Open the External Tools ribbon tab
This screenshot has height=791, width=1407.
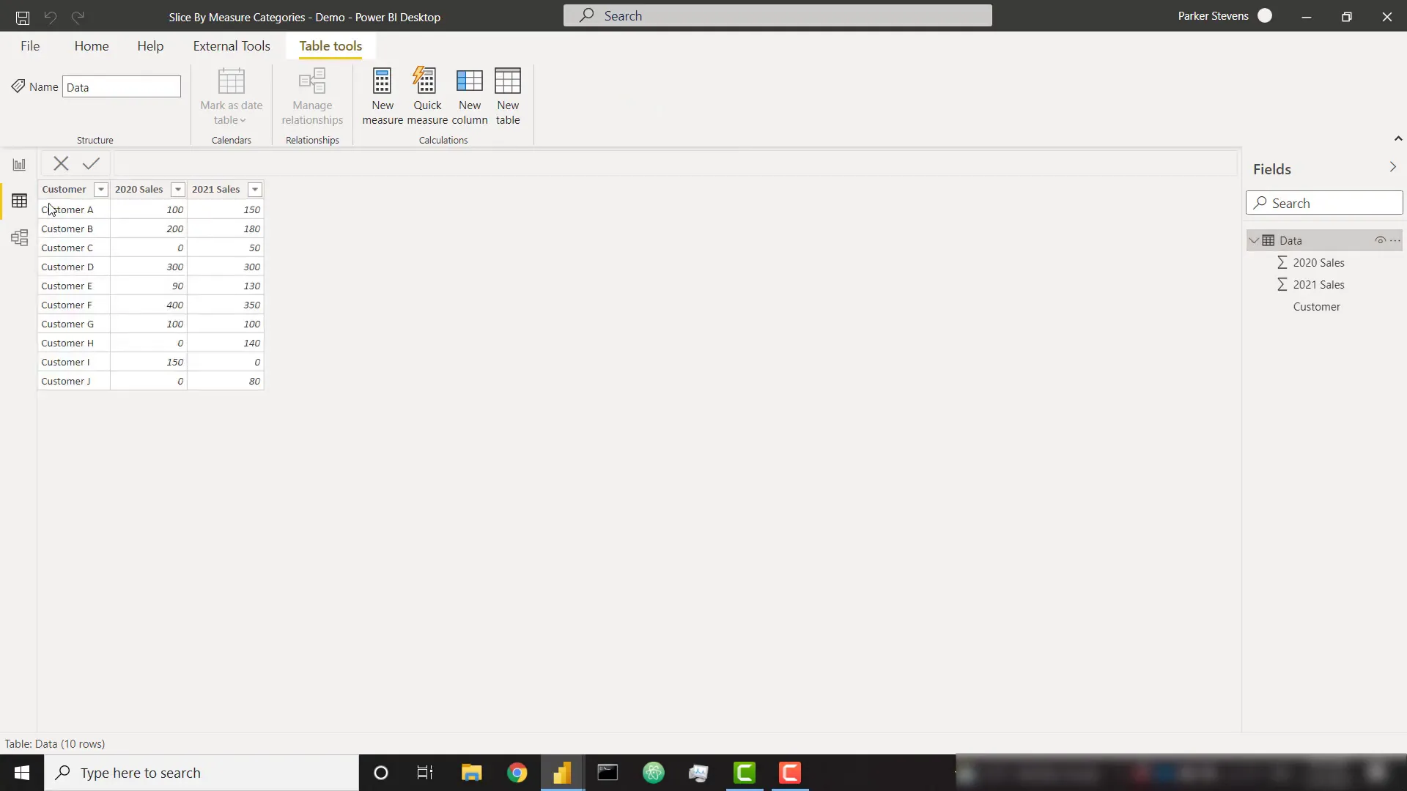click(x=231, y=45)
